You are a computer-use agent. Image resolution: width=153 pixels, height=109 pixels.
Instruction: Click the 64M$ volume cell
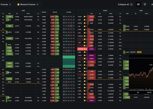click(44, 17)
